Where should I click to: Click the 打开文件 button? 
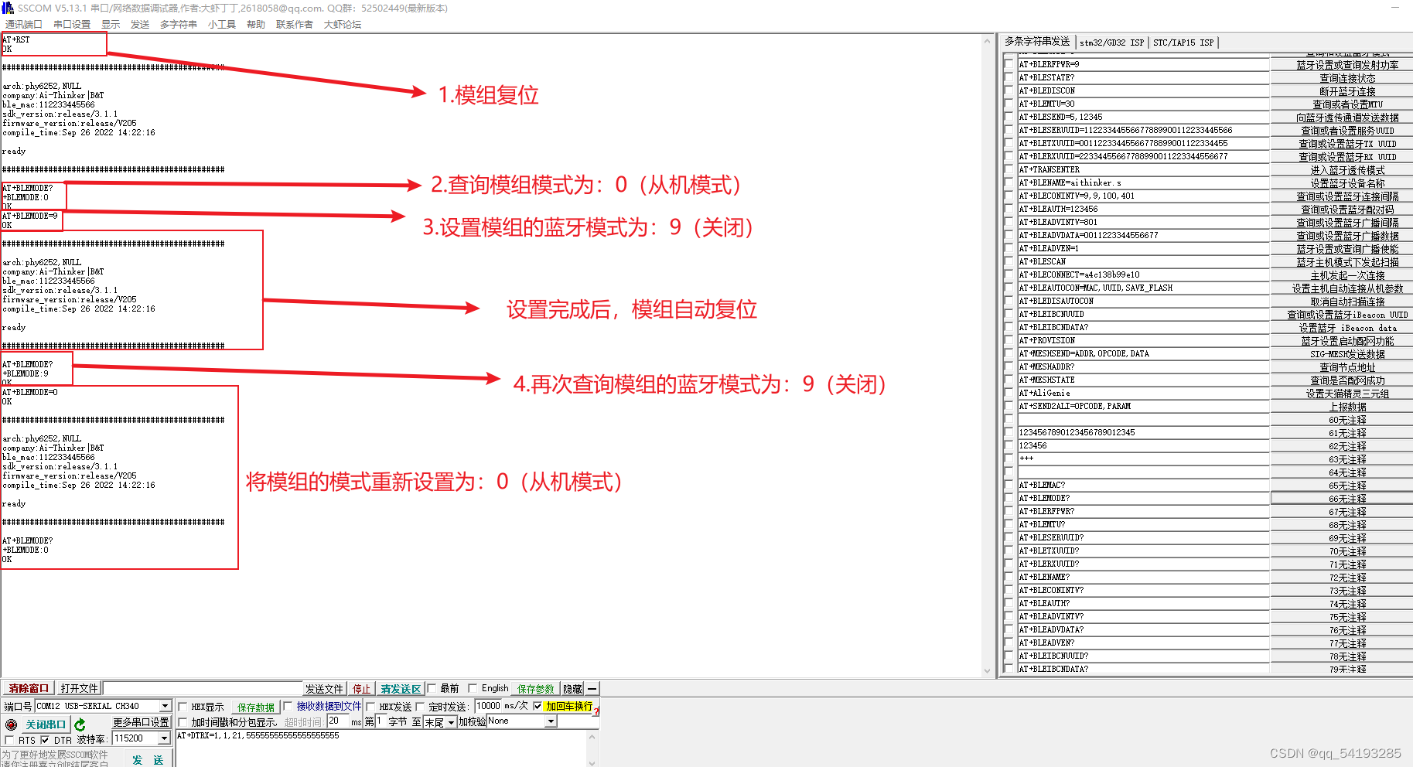(79, 688)
